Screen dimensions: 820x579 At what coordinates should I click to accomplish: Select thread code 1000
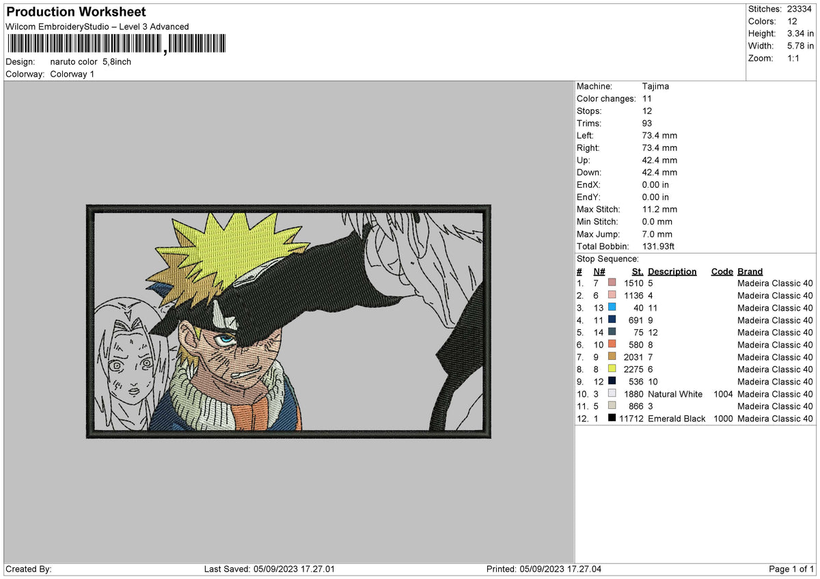[x=723, y=419]
